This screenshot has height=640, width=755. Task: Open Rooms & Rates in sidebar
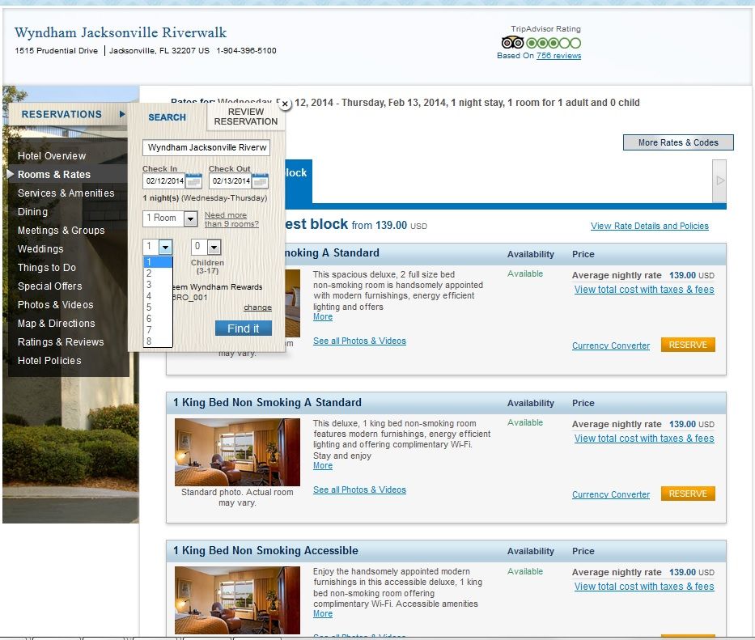(x=54, y=174)
